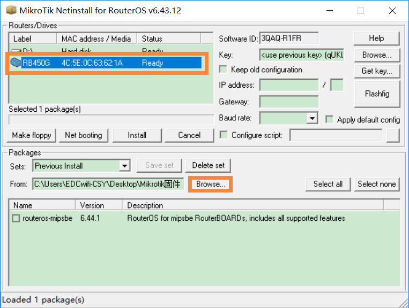The width and height of the screenshot is (409, 308).
Task: Click Select none packages
Action: 377,184
